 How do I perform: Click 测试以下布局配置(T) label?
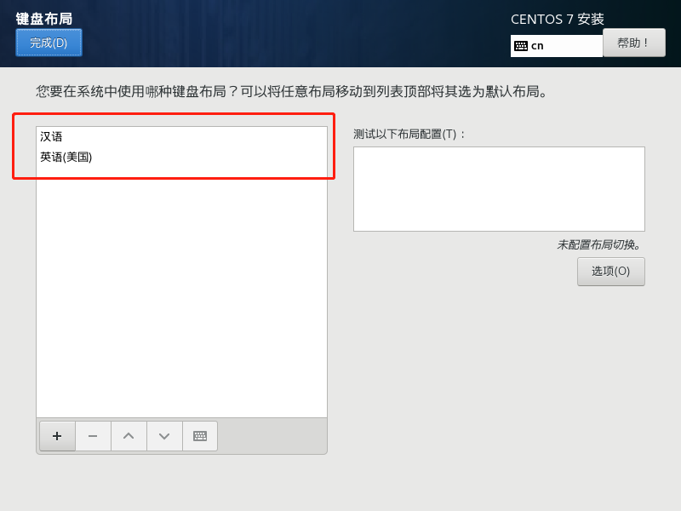pyautogui.click(x=409, y=134)
